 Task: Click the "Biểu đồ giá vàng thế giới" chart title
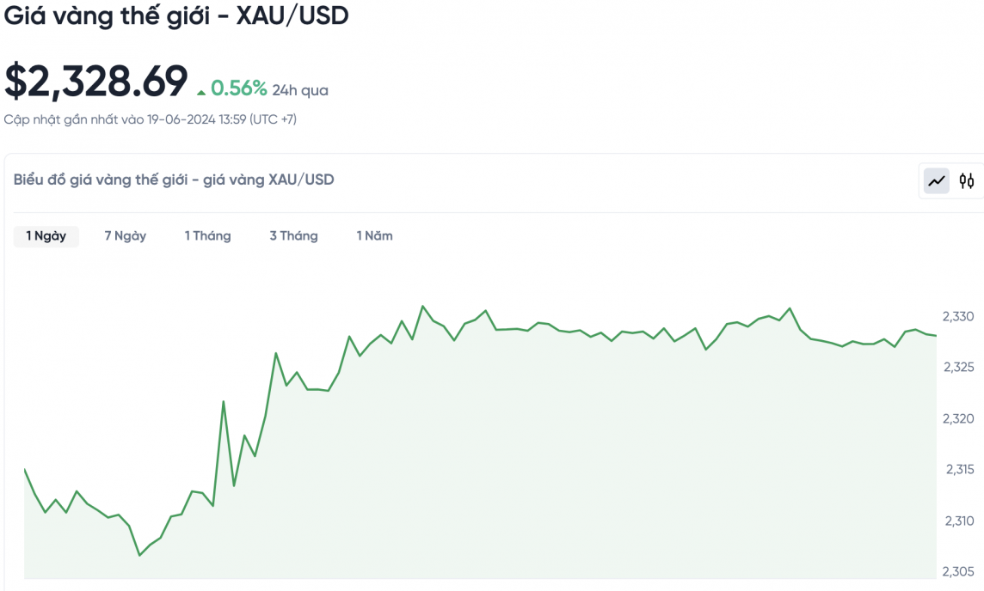point(174,180)
